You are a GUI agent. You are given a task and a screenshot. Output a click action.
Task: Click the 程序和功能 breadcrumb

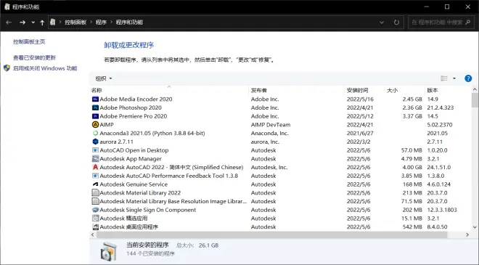(x=129, y=22)
